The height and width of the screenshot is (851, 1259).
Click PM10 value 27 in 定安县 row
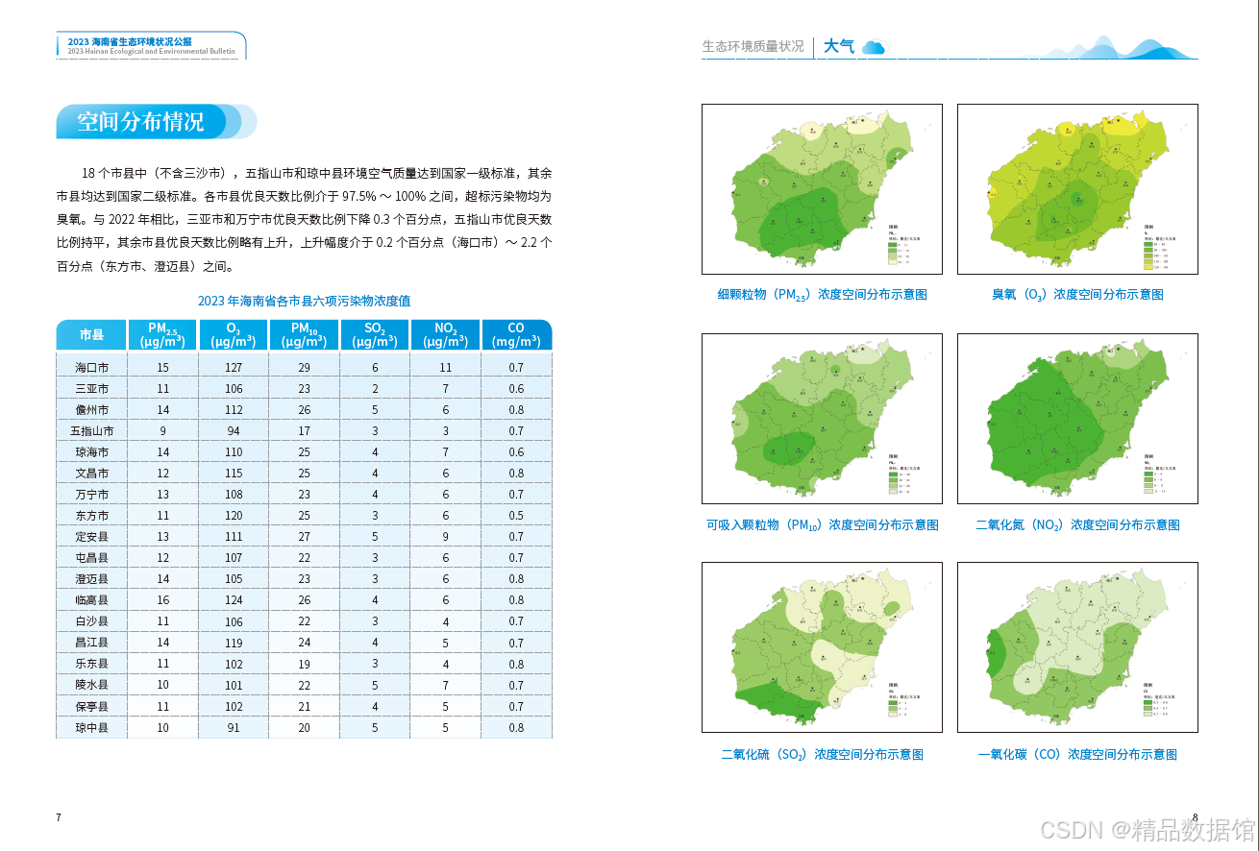point(305,537)
